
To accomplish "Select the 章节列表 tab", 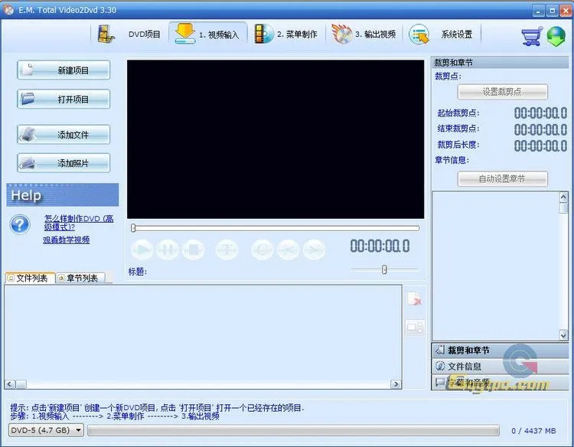I will 81,279.
